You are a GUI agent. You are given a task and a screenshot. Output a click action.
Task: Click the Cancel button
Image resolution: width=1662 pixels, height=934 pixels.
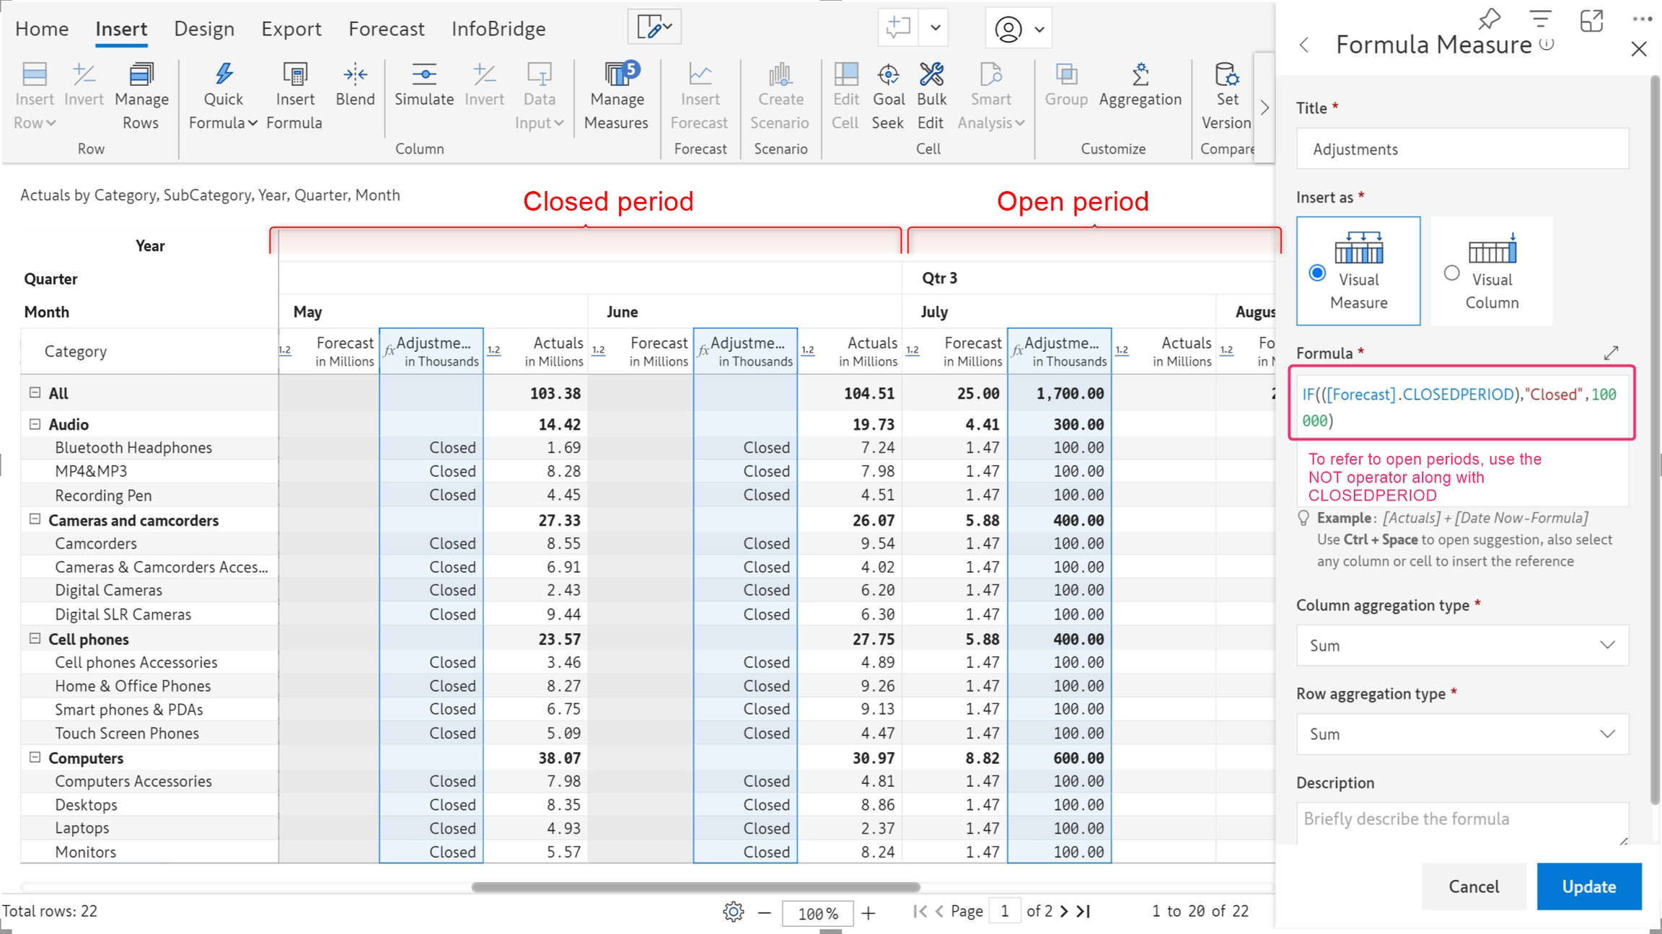[x=1473, y=886]
